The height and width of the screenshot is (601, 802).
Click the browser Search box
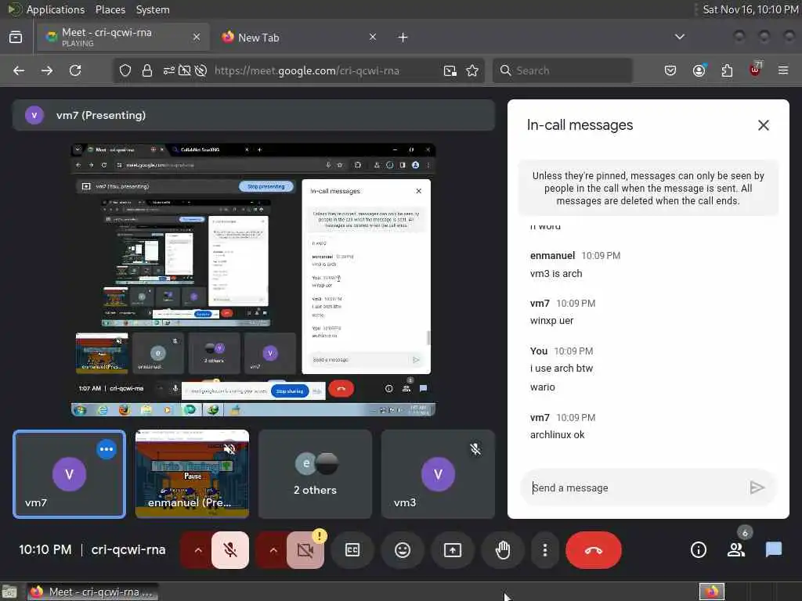click(x=562, y=70)
